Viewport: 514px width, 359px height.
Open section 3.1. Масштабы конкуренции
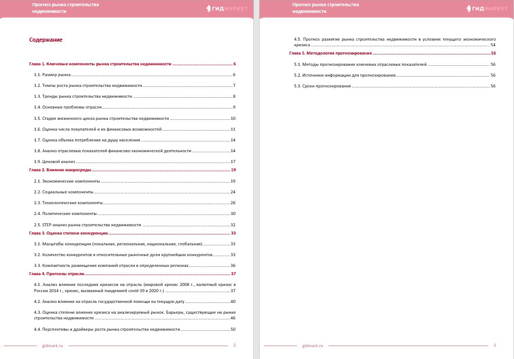(x=118, y=244)
